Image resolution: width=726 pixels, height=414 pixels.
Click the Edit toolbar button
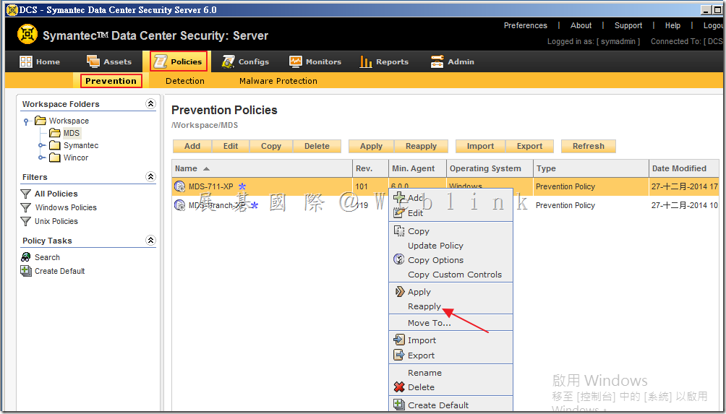point(231,146)
